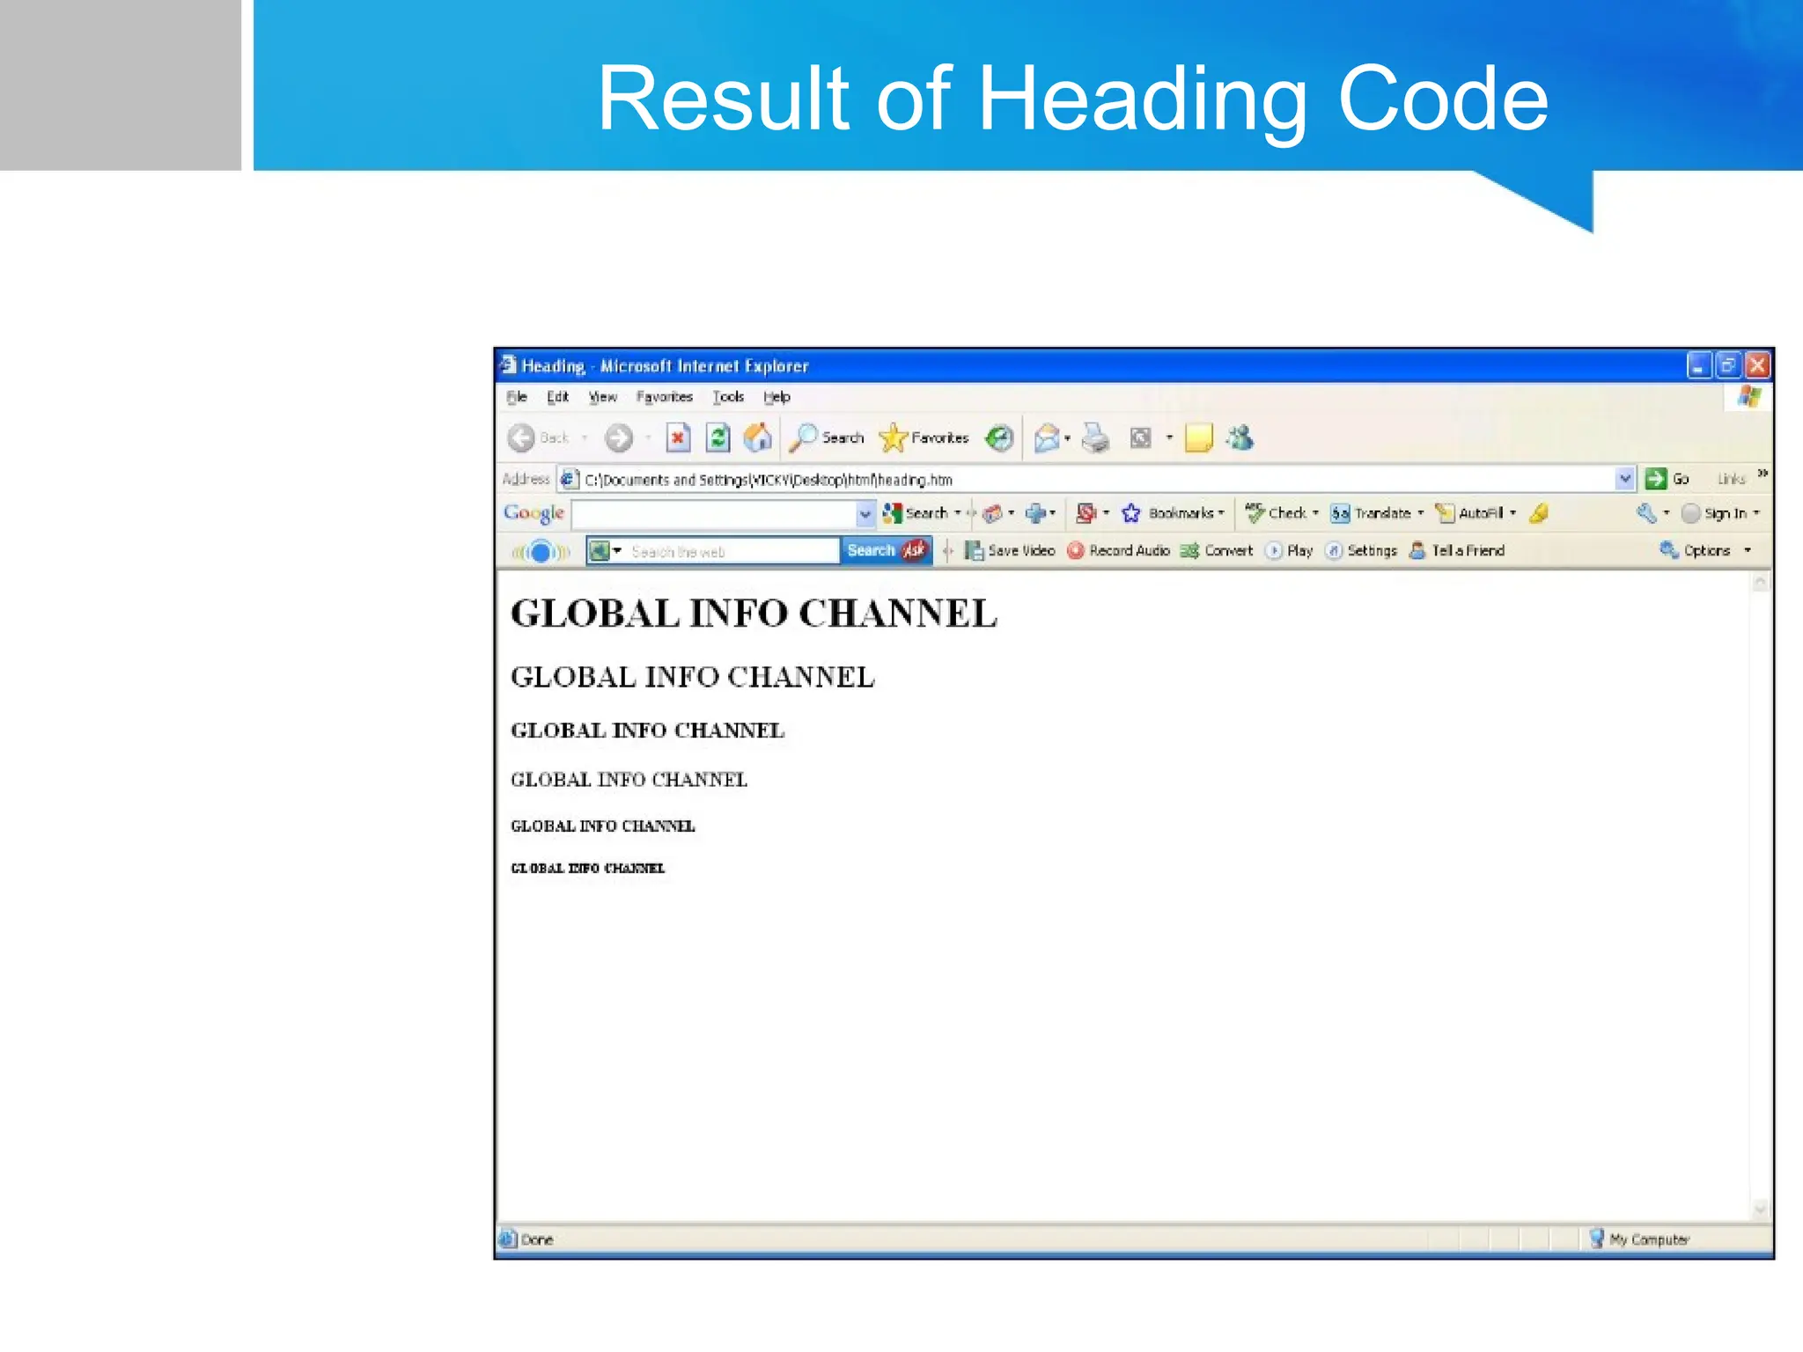Viewport: 1803px width, 1352px height.
Task: Click the vertical scrollbar down arrow
Action: point(1760,1209)
